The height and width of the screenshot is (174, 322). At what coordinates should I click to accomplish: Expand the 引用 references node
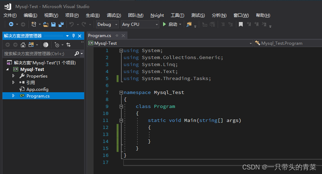[13, 82]
